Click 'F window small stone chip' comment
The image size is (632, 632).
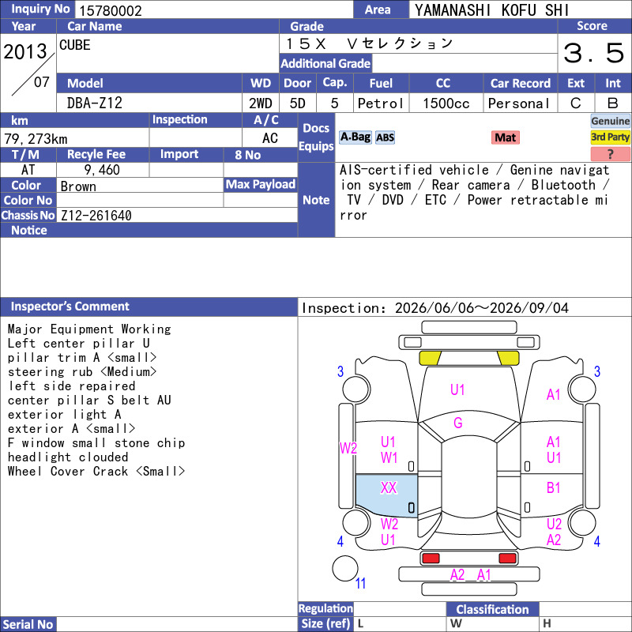(x=96, y=443)
